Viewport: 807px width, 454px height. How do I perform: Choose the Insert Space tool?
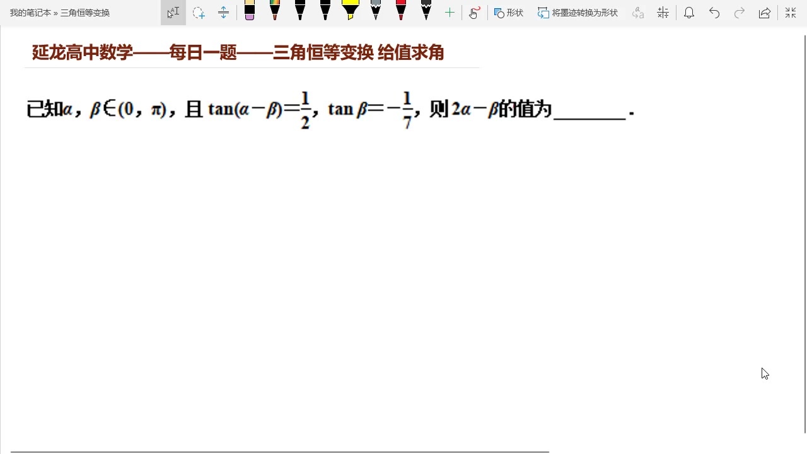point(223,13)
